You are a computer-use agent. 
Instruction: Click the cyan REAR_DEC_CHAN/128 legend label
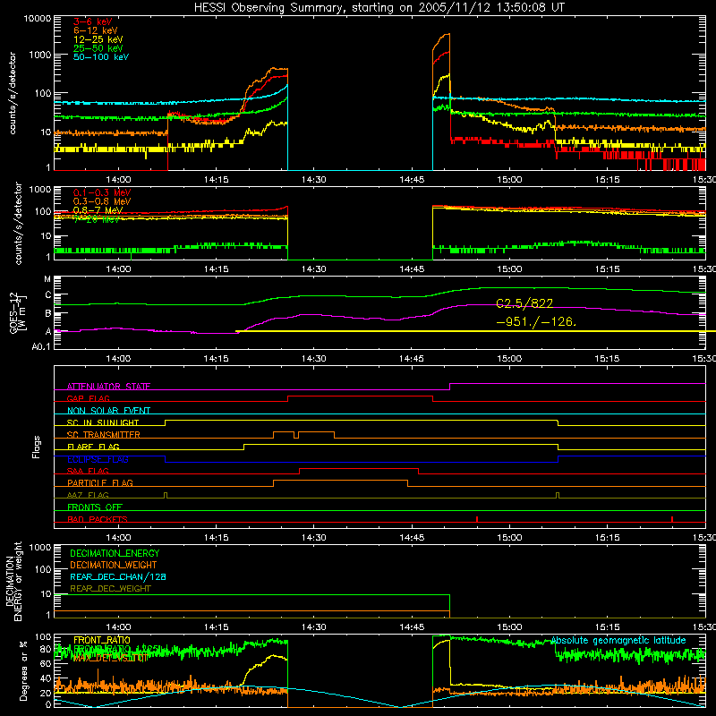pos(118,576)
